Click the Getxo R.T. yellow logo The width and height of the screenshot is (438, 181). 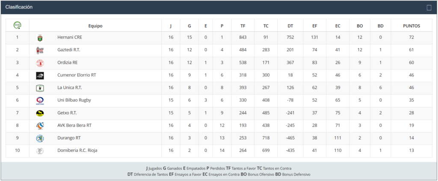pyautogui.click(x=40, y=114)
